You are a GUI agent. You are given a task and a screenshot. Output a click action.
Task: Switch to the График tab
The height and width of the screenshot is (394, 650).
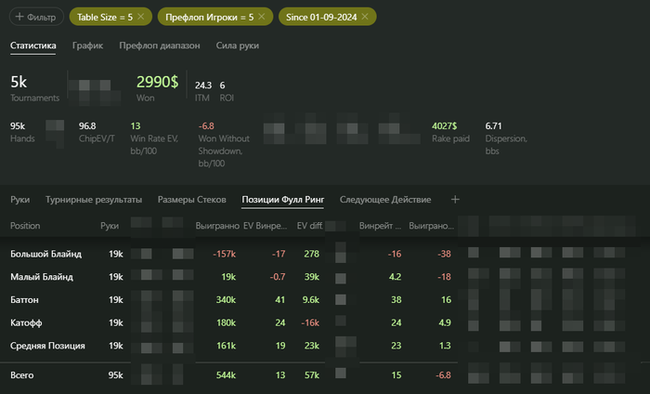pos(86,45)
